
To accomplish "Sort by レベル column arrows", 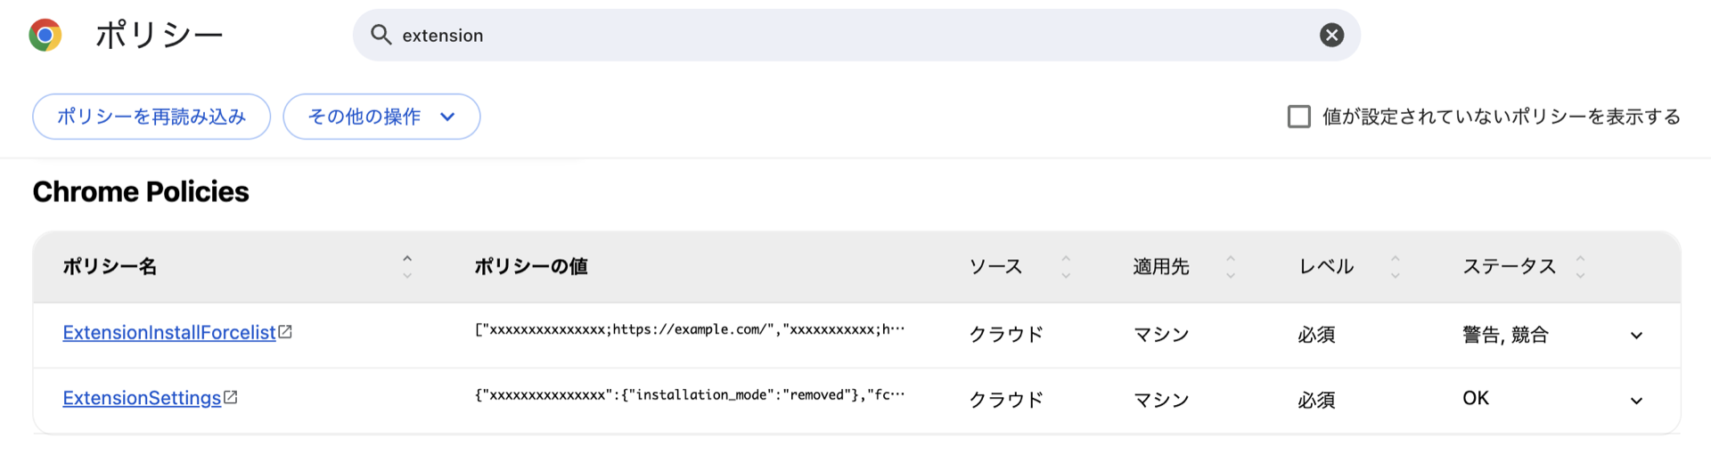I will coord(1396,266).
